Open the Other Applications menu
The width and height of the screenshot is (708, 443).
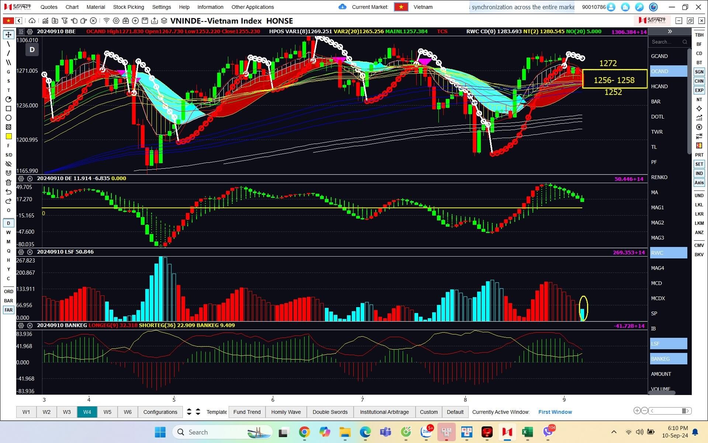(x=253, y=7)
